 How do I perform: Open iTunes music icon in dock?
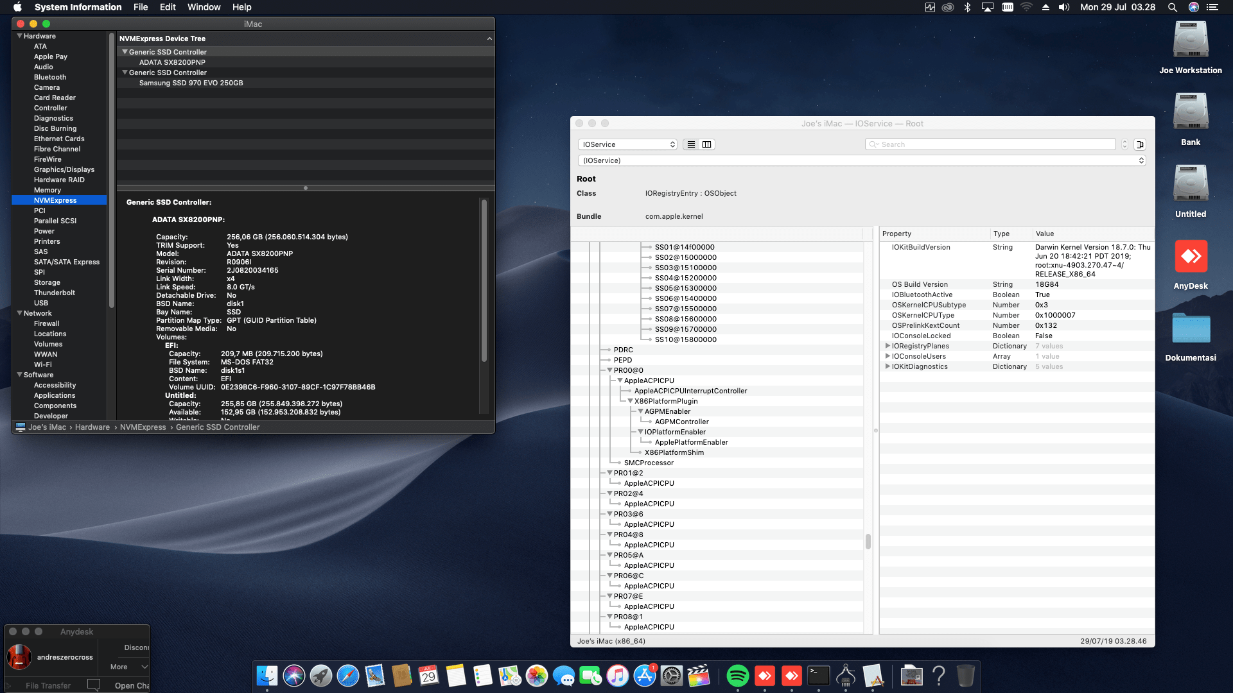(x=618, y=676)
